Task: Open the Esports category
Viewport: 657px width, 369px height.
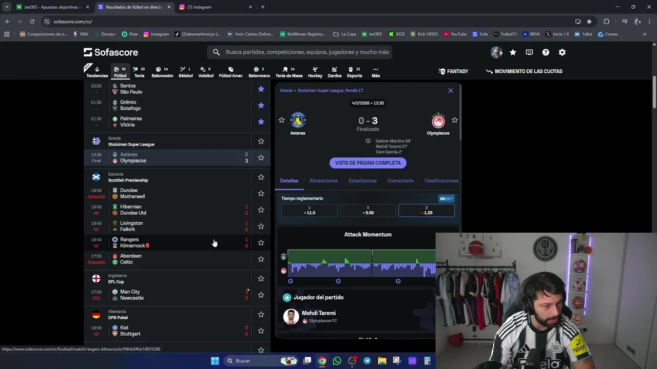Action: point(354,72)
